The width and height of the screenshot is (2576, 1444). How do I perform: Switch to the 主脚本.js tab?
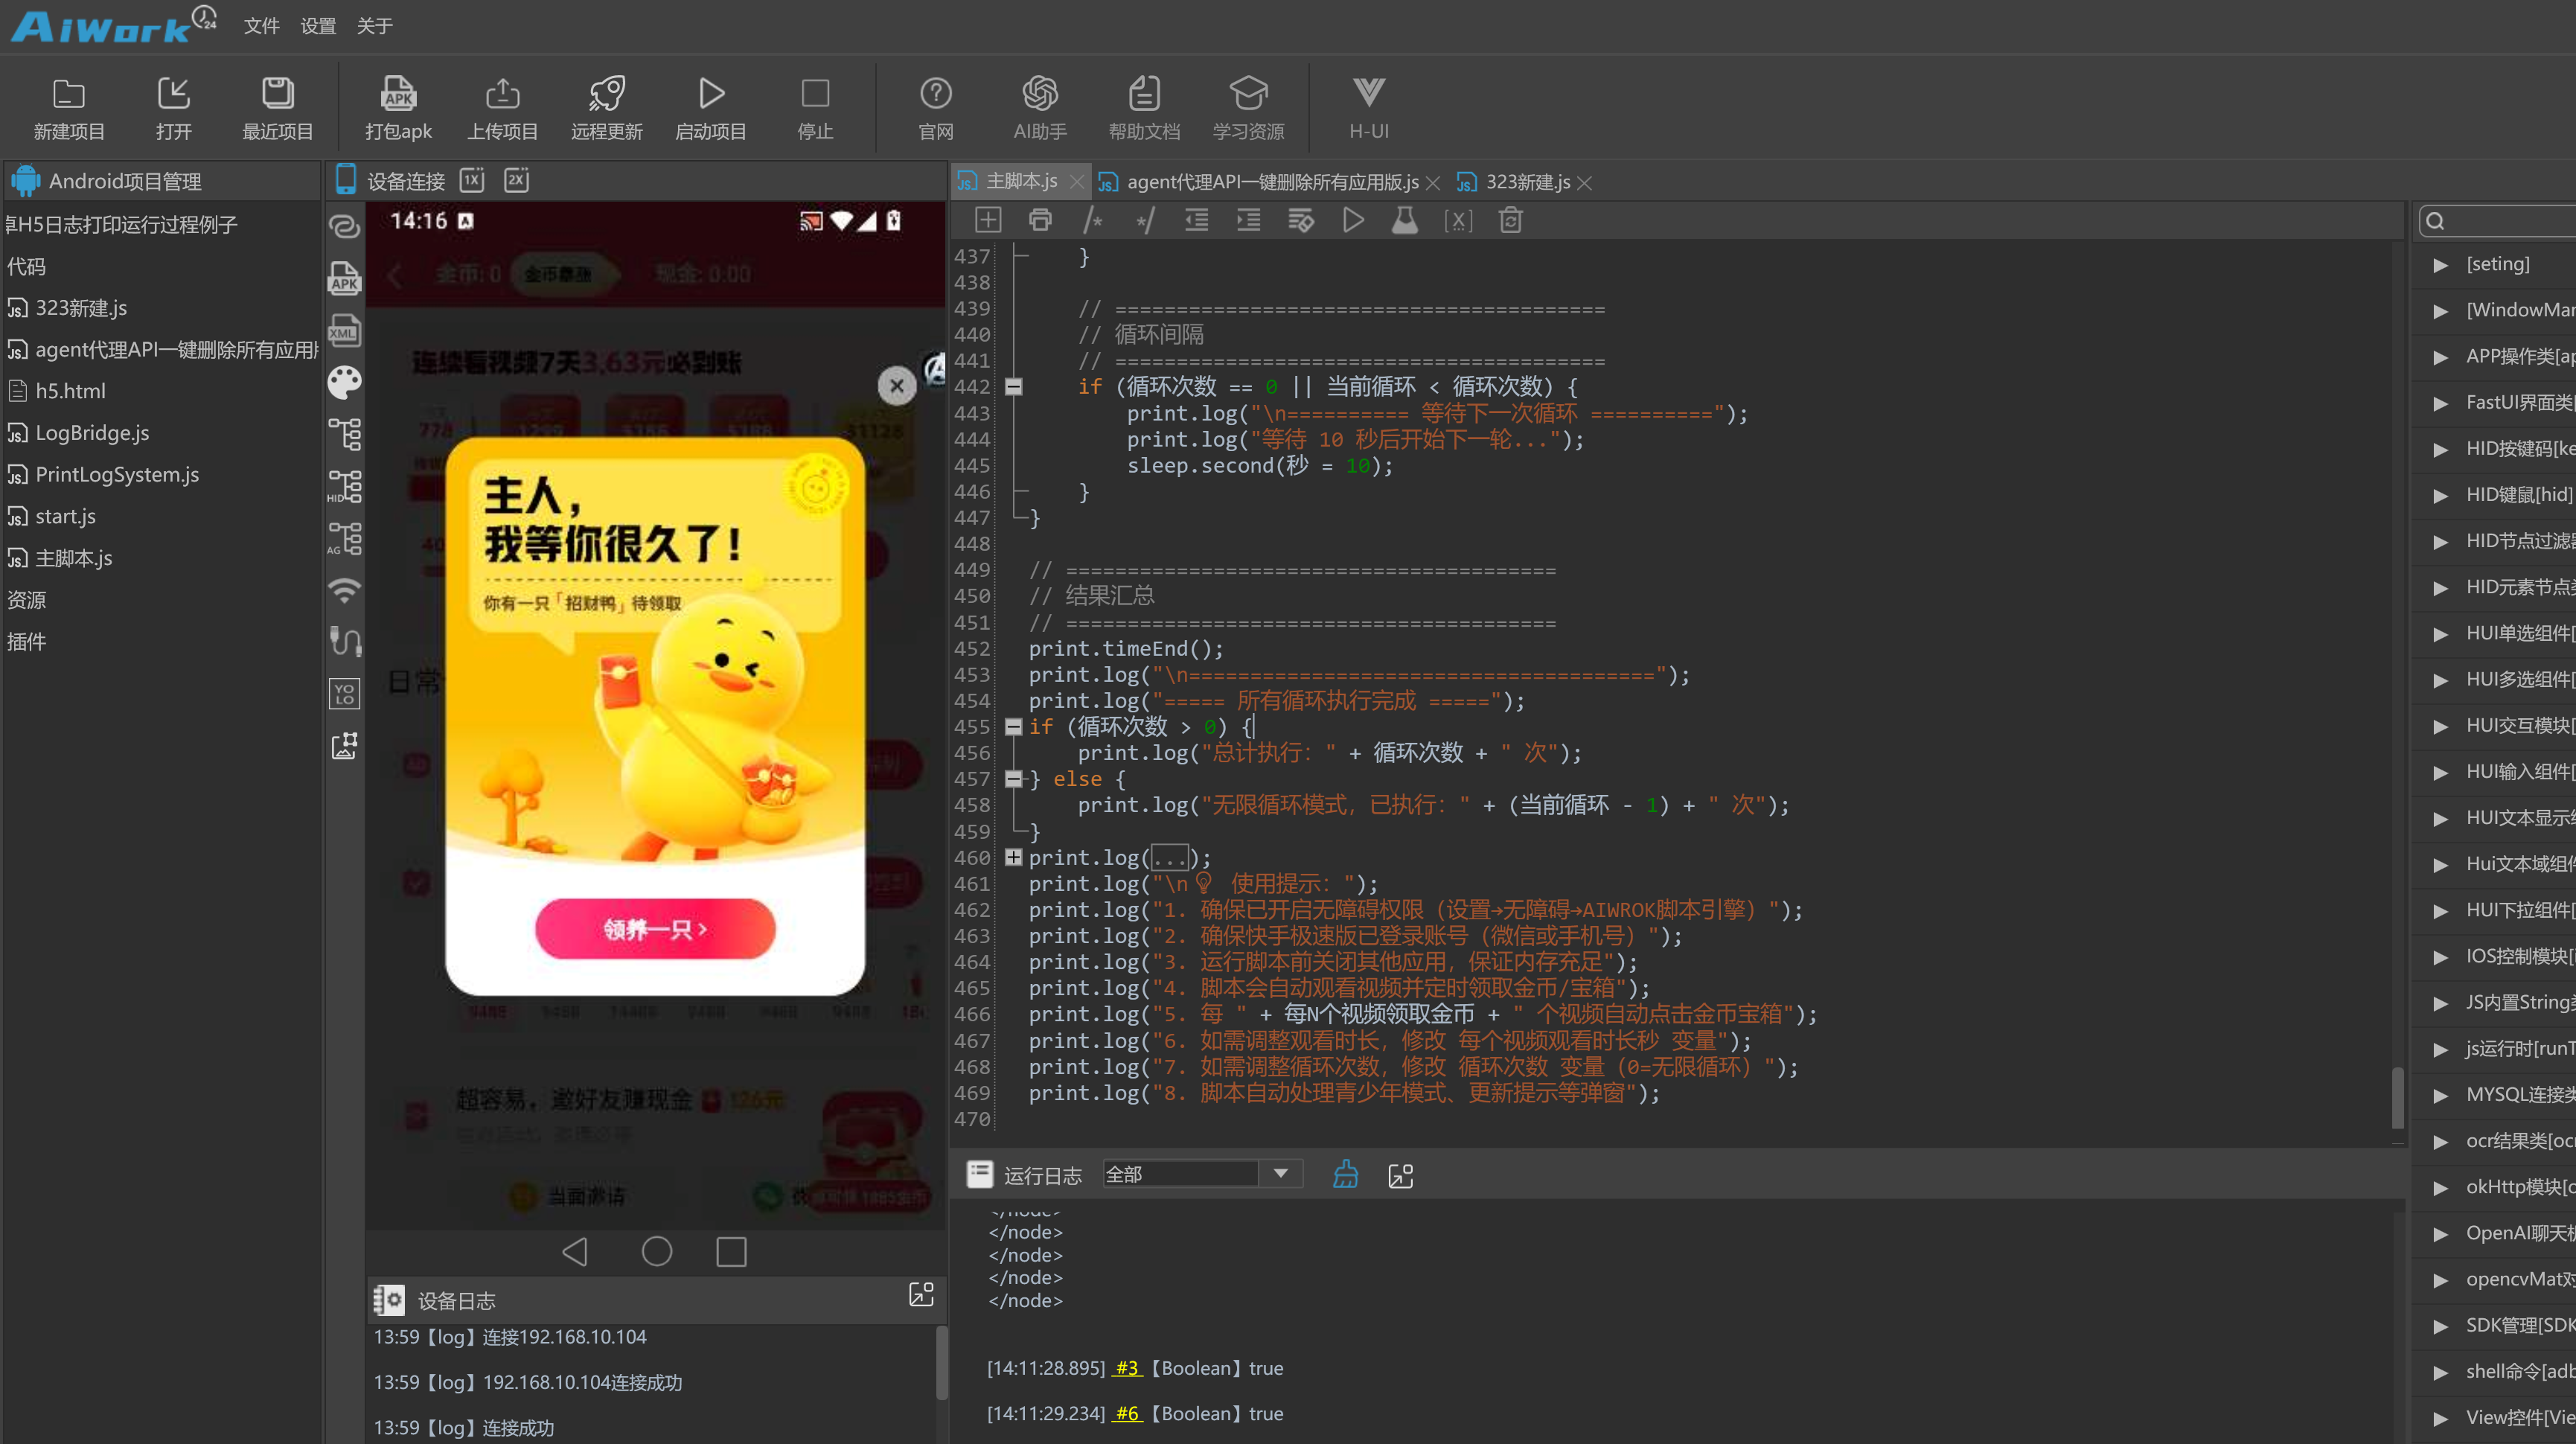pos(1021,181)
